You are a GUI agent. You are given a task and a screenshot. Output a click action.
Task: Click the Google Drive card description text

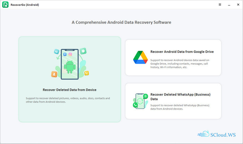tap(180, 63)
